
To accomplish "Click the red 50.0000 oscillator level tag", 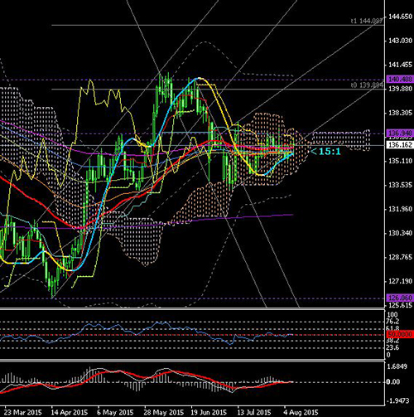I will click(x=400, y=334).
